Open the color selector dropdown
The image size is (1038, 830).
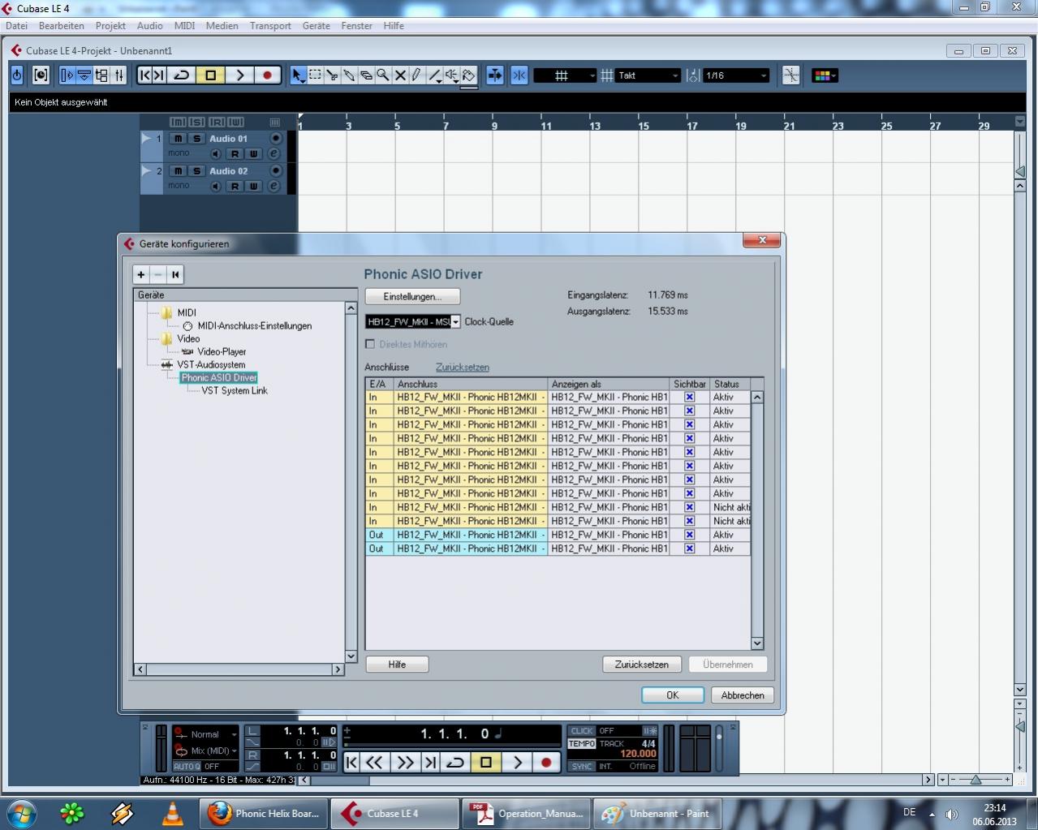(x=825, y=75)
